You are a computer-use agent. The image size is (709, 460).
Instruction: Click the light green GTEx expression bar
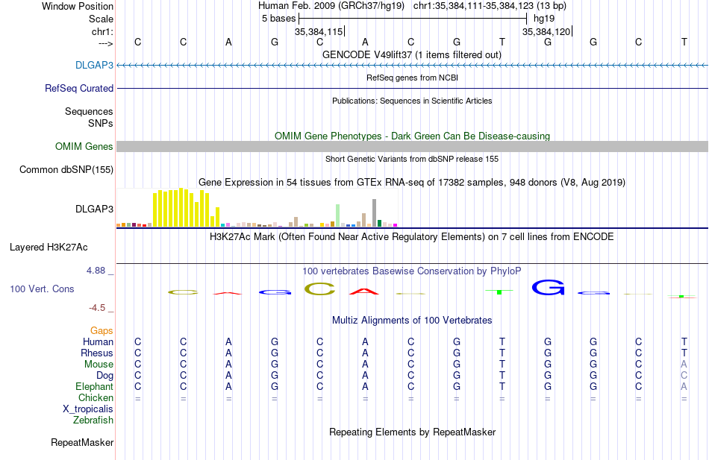pos(338,215)
